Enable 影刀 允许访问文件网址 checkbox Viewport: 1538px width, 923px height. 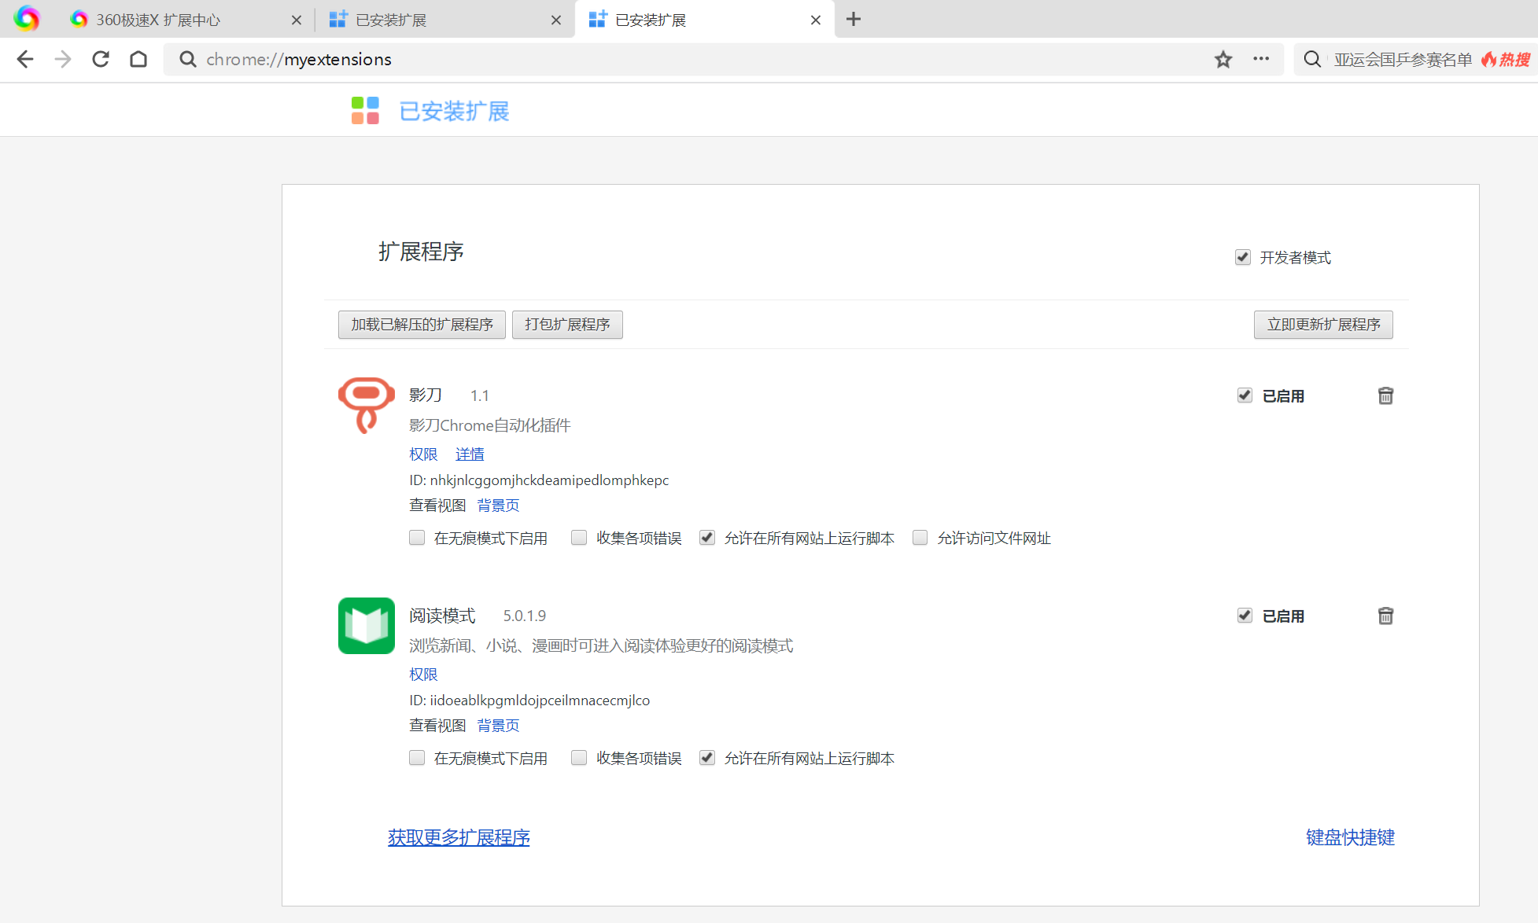pyautogui.click(x=920, y=538)
